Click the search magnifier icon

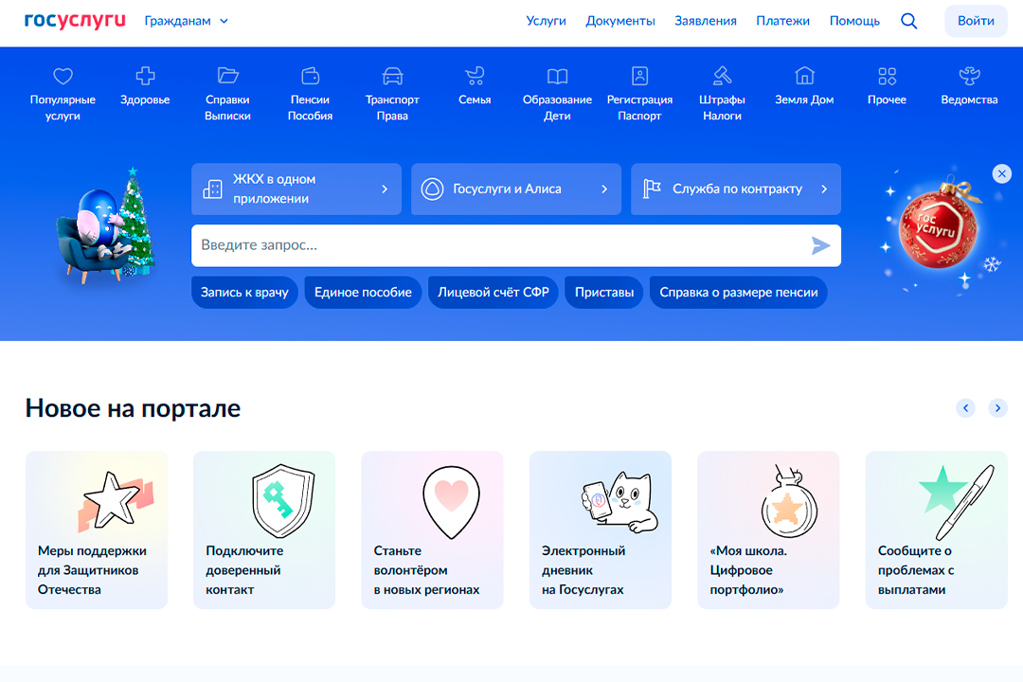click(x=908, y=21)
